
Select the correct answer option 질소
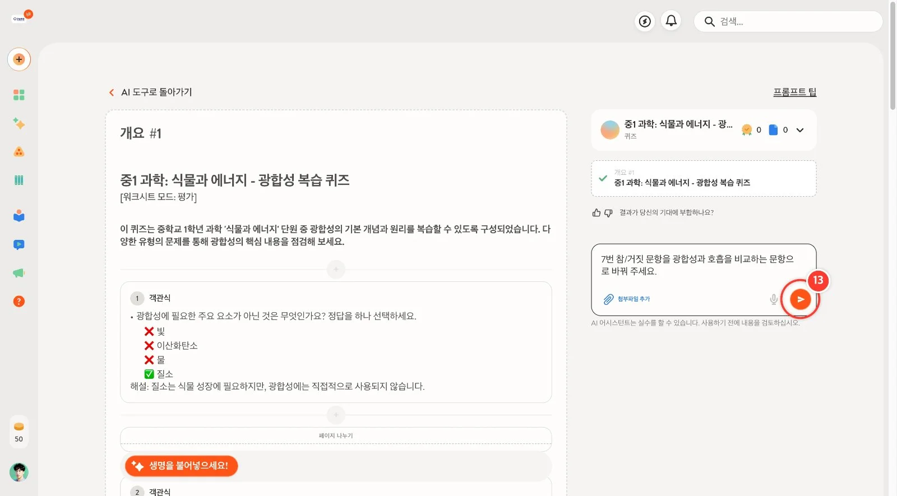click(x=159, y=374)
